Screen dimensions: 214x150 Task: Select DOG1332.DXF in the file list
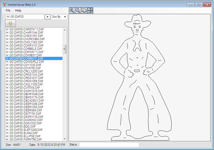point(34,123)
